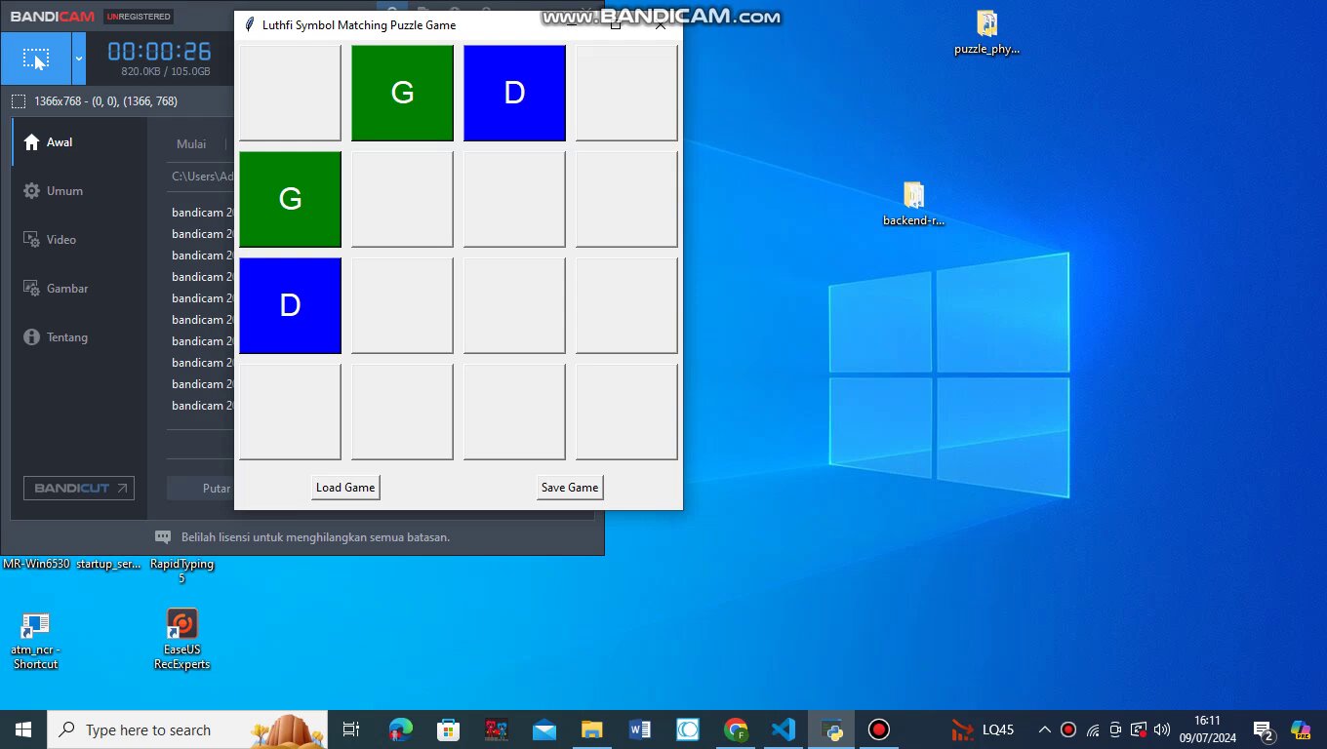Open Bandicut via the sidebar button
The height and width of the screenshot is (749, 1327).
point(79,489)
